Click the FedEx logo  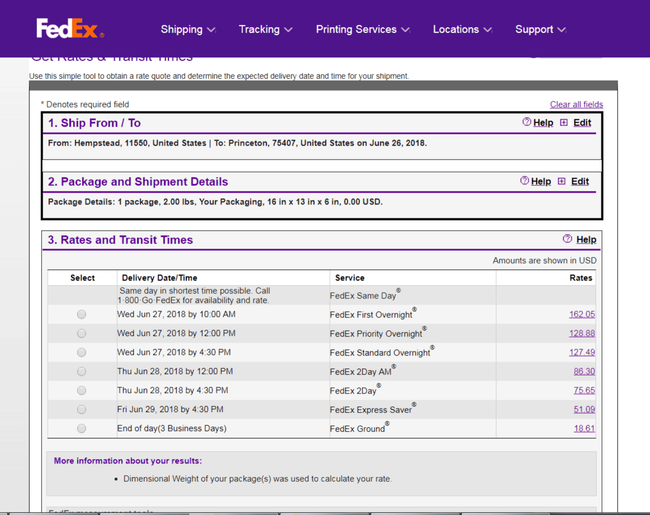69,29
